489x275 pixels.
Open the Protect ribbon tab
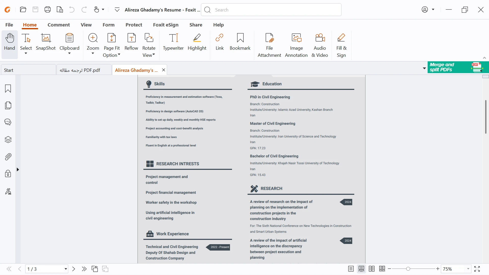coord(134,25)
